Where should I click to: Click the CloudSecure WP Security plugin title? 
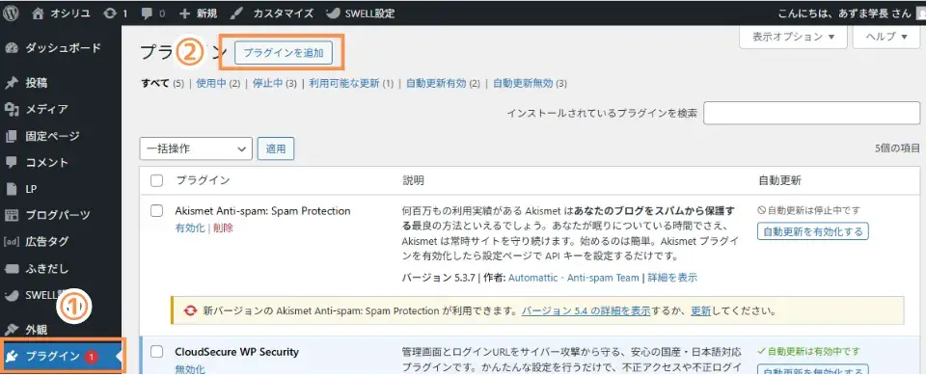237,352
